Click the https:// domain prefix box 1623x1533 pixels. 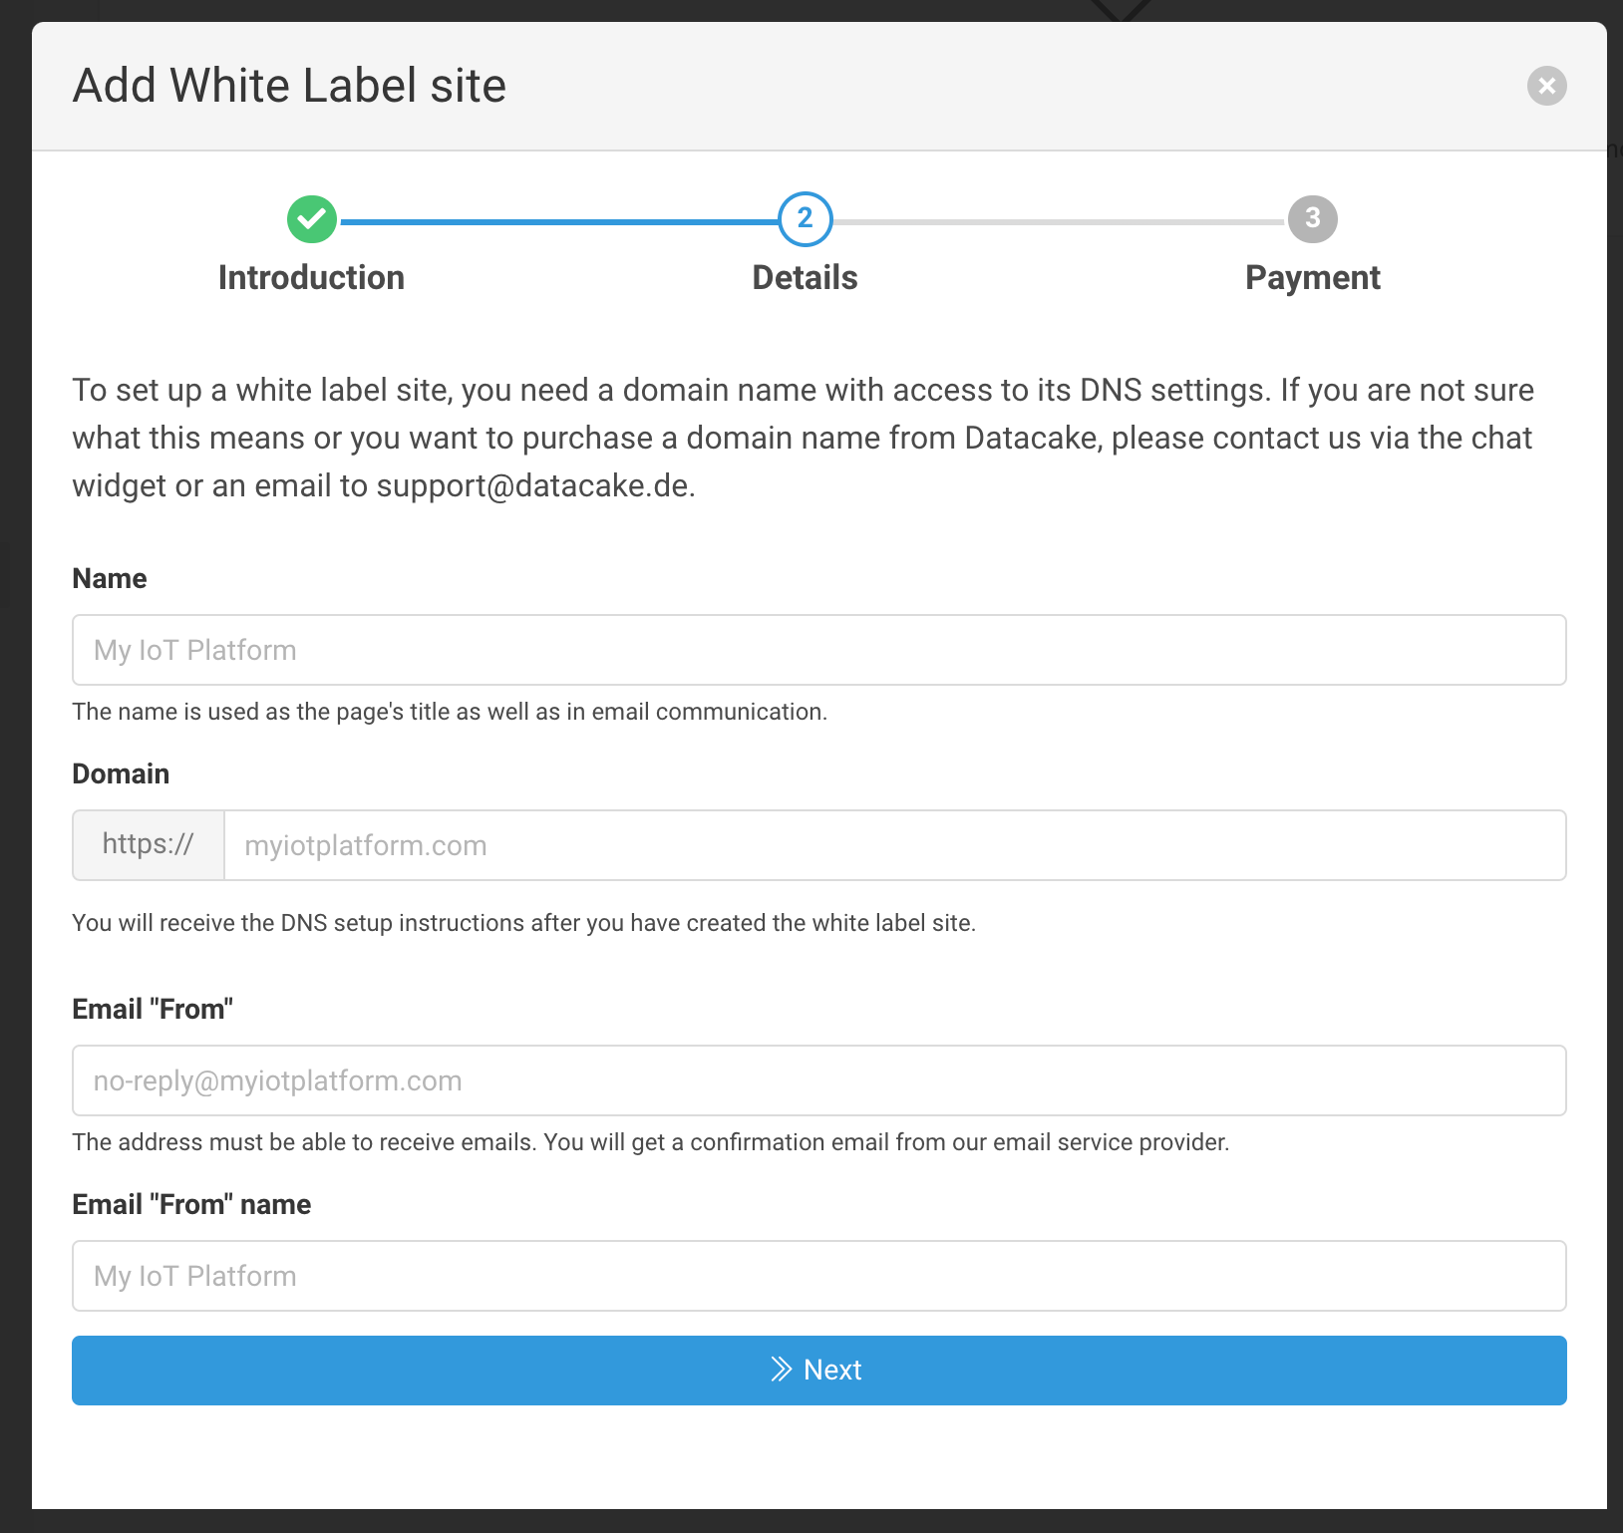tap(149, 845)
